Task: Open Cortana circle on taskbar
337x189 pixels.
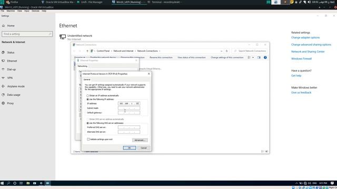Action: click(x=15, y=183)
